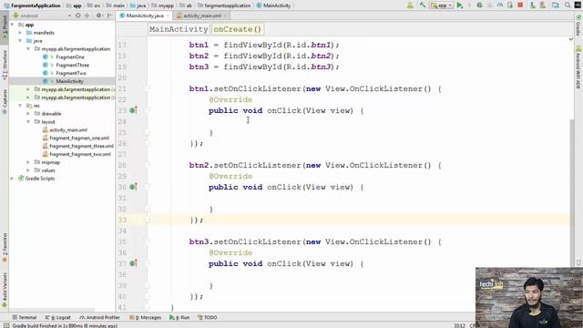Click the override gutter icon on line 23
This screenshot has width=583, height=328.
click(x=134, y=110)
